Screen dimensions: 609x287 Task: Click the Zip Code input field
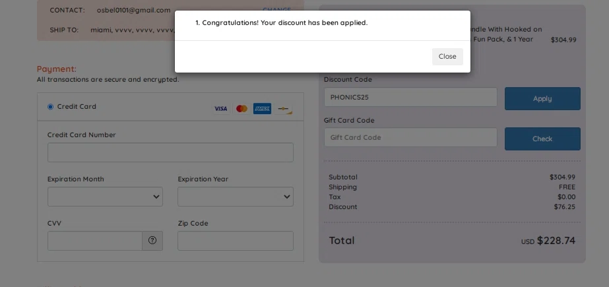click(236, 241)
